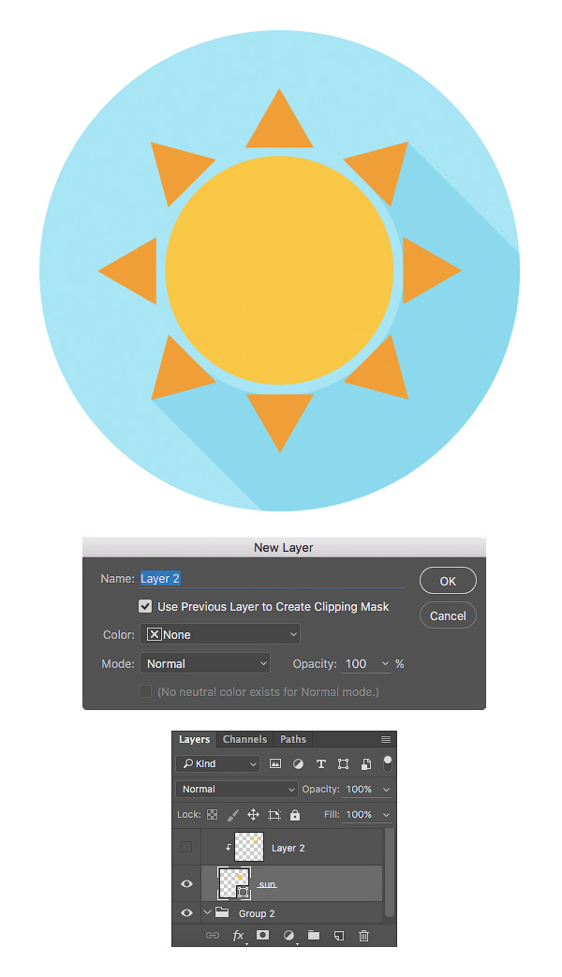Create a new layer icon
562x977 pixels.
click(339, 935)
